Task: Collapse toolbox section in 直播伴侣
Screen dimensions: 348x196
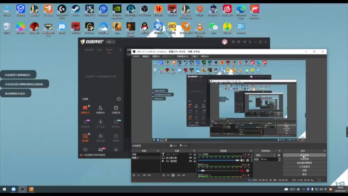Action: 119,99
